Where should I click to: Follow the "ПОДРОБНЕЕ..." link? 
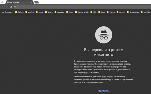(x=104, y=91)
